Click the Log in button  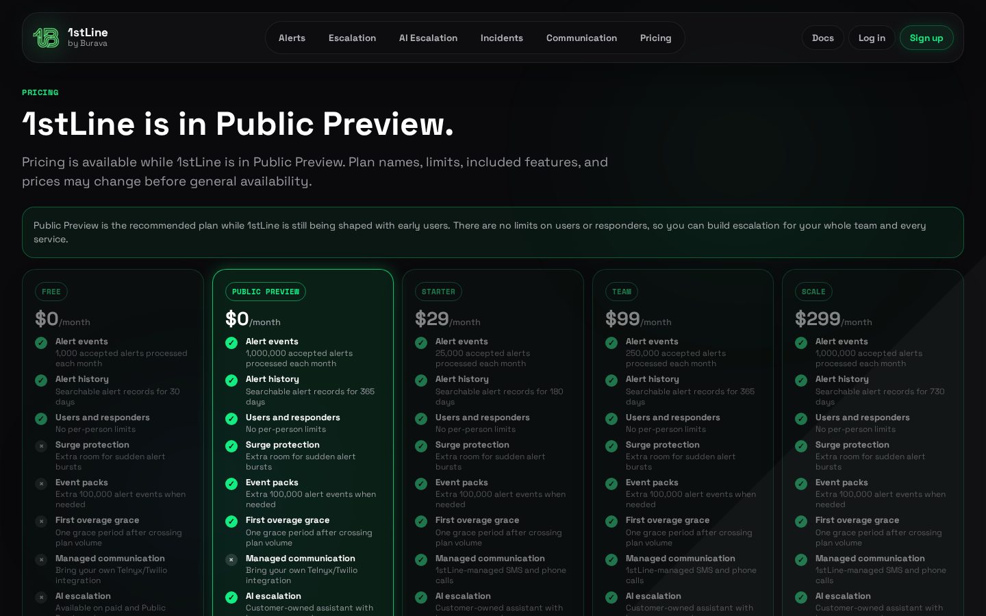pos(872,38)
